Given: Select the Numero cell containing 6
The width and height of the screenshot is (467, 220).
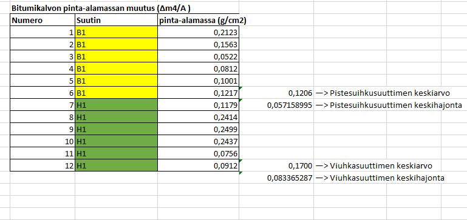Looking at the screenshot, I should [43, 93].
